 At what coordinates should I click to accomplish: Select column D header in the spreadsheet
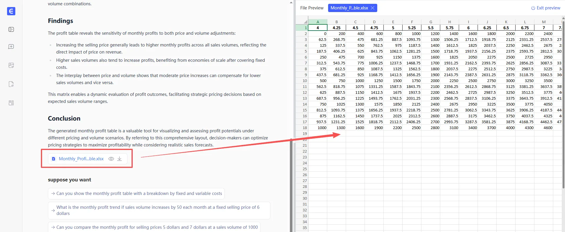[x=374, y=22]
